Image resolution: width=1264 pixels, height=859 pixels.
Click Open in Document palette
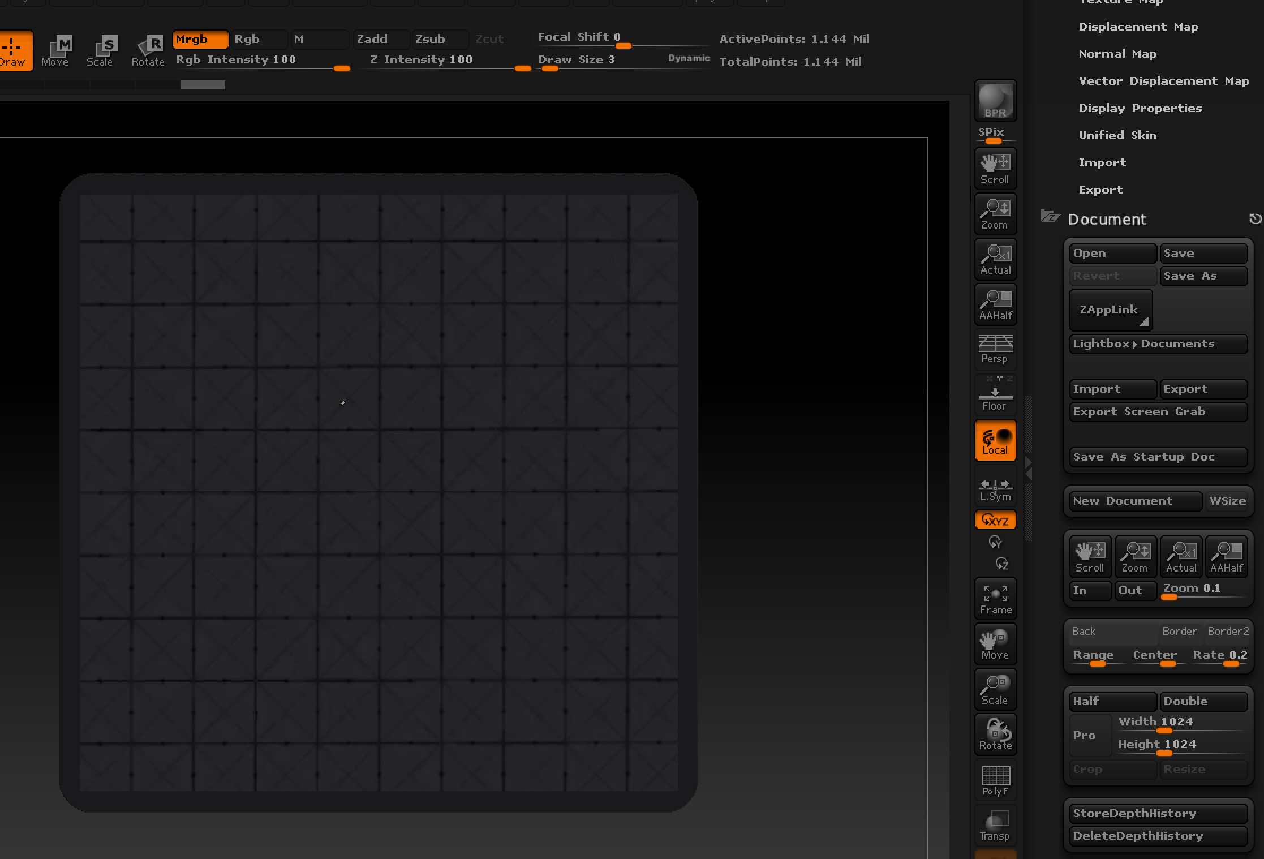coord(1113,254)
